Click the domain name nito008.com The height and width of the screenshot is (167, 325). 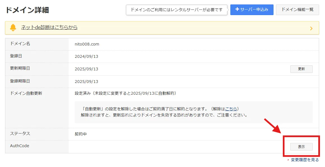click(x=87, y=44)
